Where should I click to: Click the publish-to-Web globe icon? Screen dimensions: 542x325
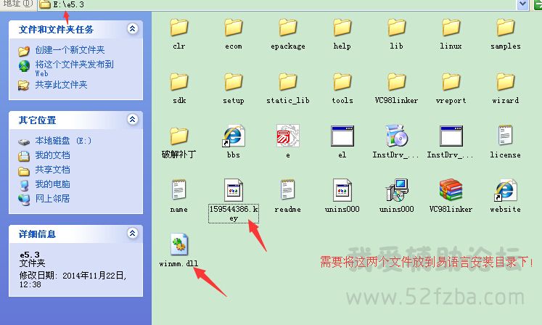[x=24, y=66]
